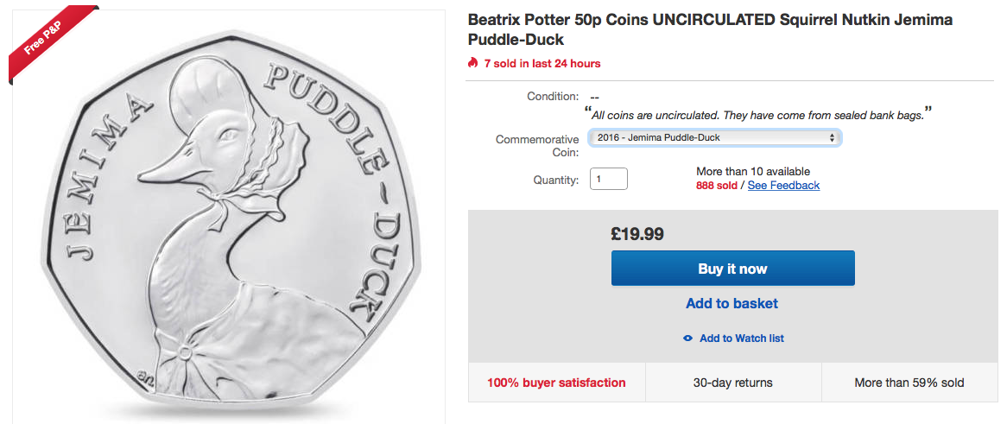This screenshot has height=424, width=1007.
Task: Open the See Feedback link
Action: click(783, 186)
